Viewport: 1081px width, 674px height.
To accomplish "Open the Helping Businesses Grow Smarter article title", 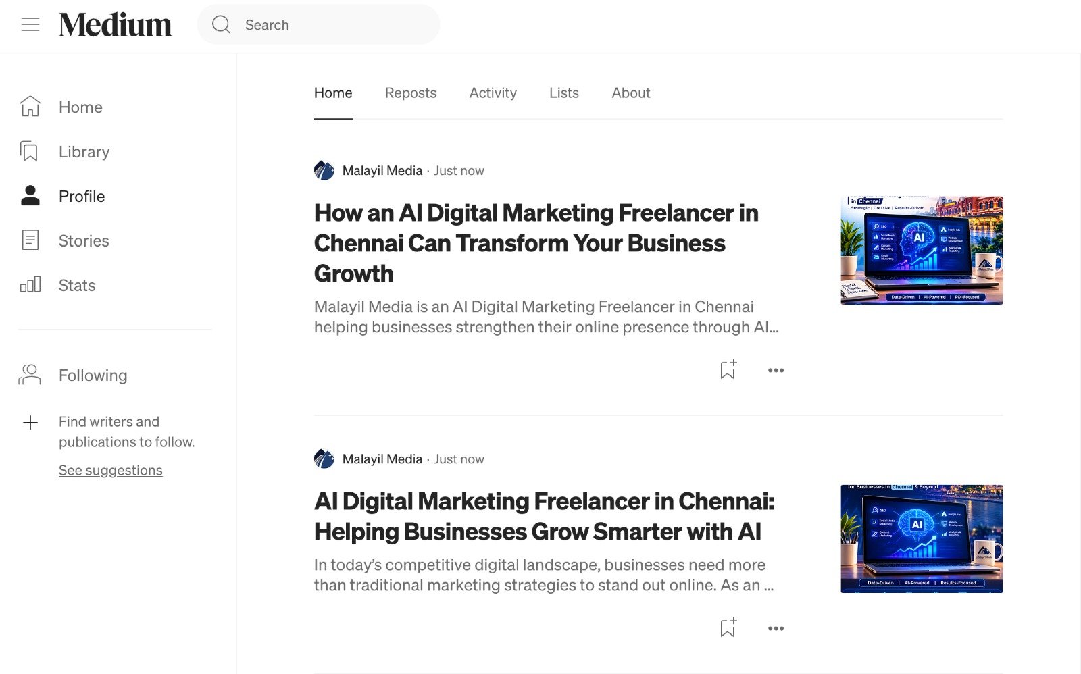I will click(545, 517).
